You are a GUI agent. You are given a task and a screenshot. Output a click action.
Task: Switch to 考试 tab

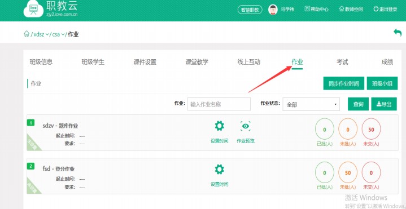pyautogui.click(x=342, y=62)
